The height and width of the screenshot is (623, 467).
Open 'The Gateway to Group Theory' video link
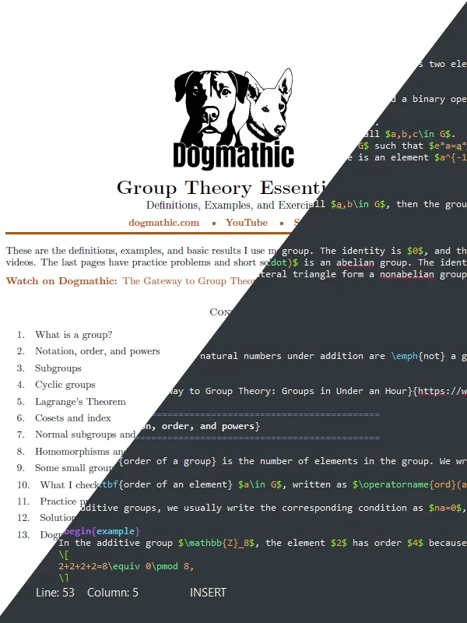(x=189, y=281)
